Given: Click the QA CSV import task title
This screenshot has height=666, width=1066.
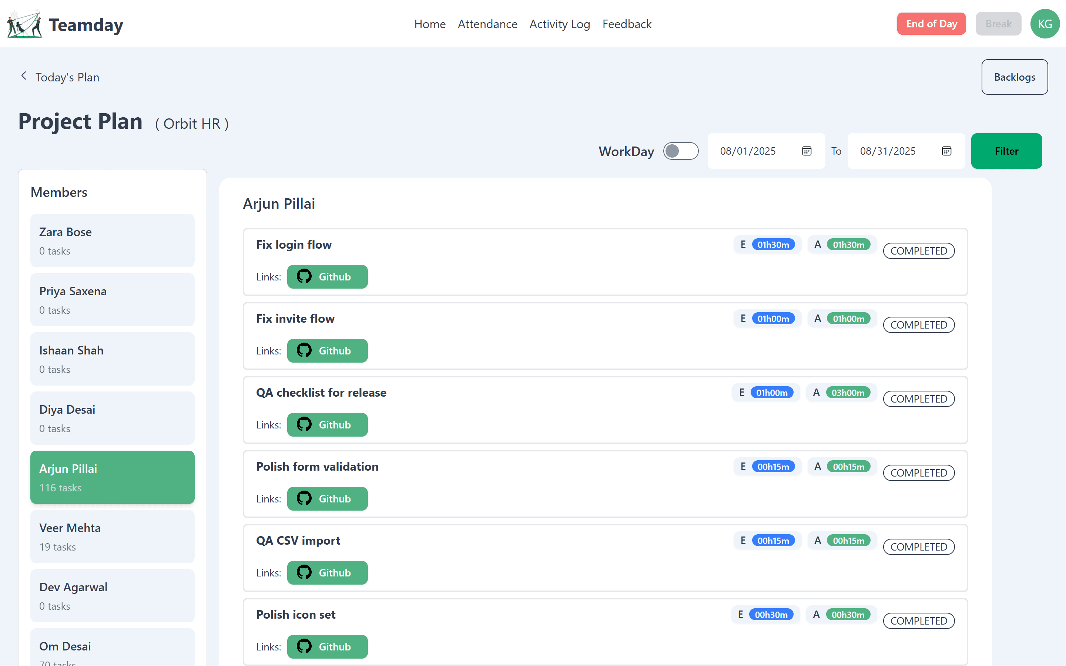Looking at the screenshot, I should (298, 541).
